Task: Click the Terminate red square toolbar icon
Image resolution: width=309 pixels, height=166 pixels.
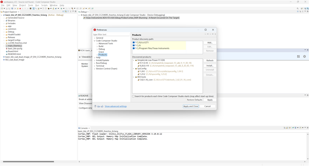Action: point(20,8)
